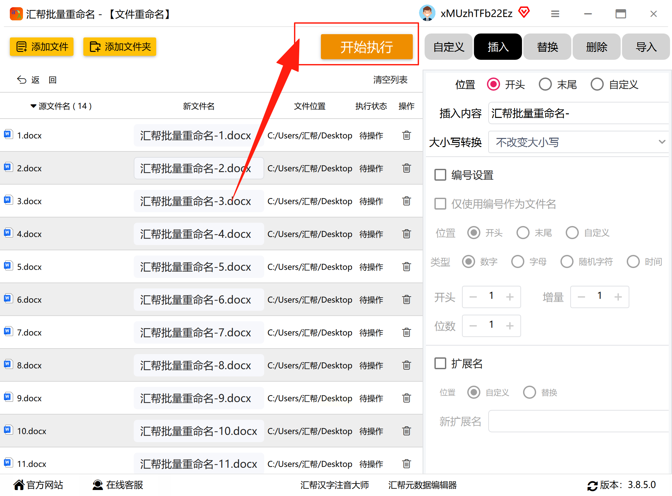This screenshot has width=672, height=496.
Task: Enable the 扩展名 checkbox
Action: click(x=440, y=363)
